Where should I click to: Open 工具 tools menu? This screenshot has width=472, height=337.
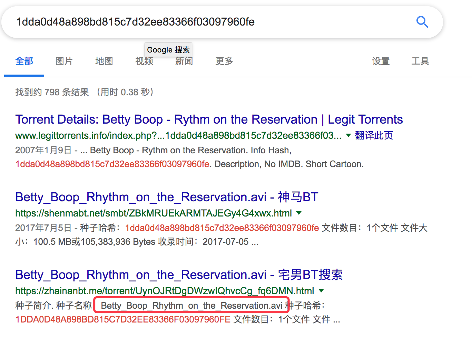tap(420, 61)
